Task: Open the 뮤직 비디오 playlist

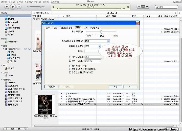Action: pos(11,92)
